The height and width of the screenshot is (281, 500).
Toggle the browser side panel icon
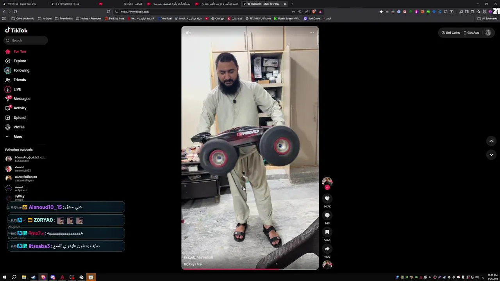pos(466,12)
